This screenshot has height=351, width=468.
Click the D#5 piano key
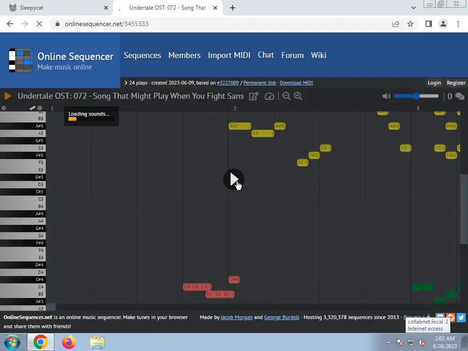pos(23,177)
